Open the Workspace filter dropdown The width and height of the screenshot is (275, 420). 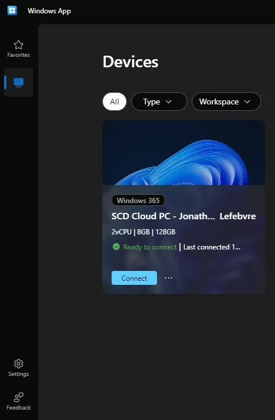click(x=226, y=102)
